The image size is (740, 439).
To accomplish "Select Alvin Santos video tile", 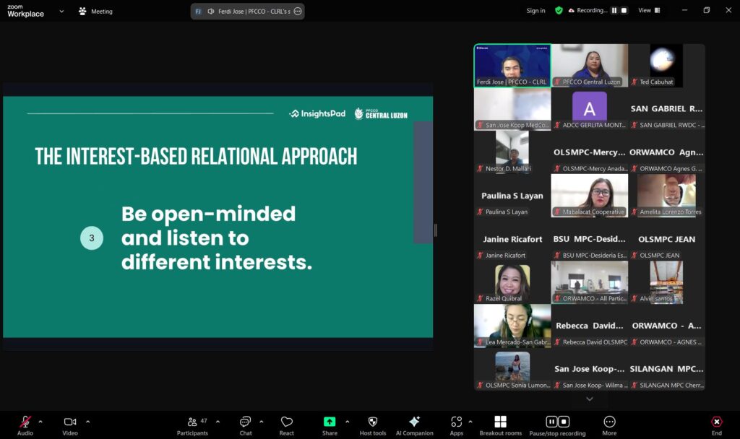I will coord(667,282).
